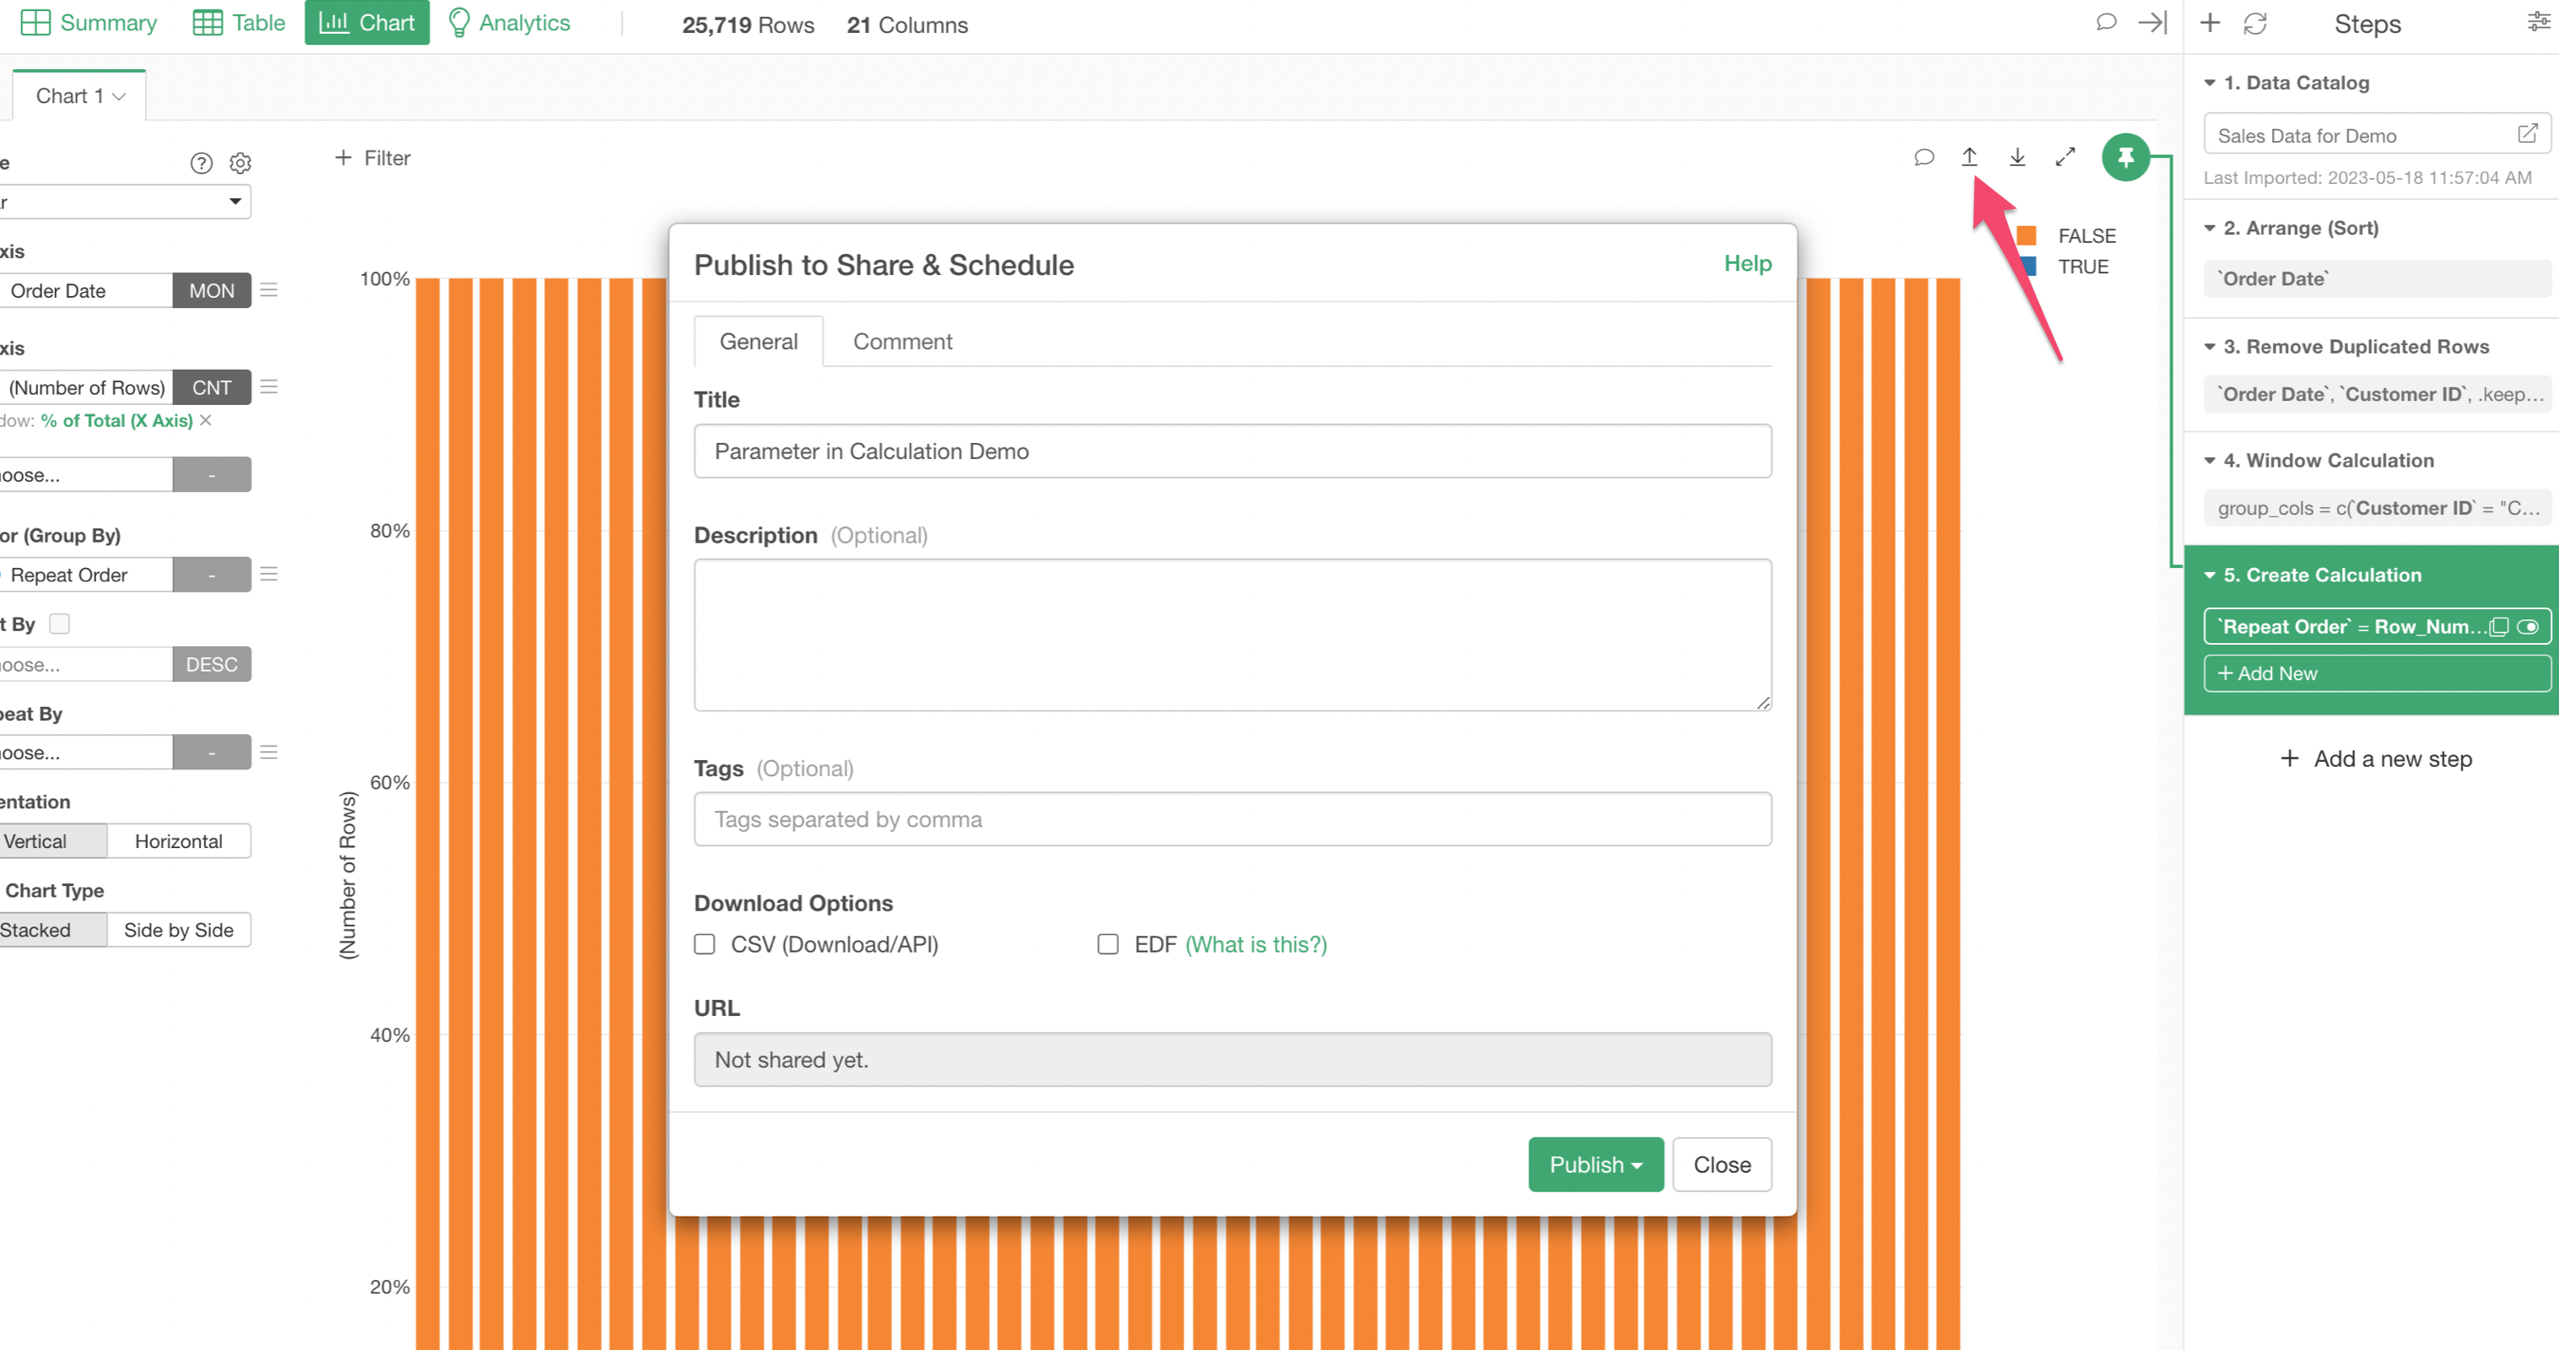Screen dimensions: 2559x1350
Task: Switch to the Analytics view
Action: 509,23
